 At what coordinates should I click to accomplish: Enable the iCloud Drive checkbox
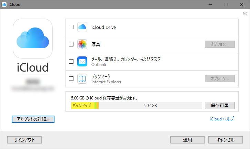coord(71,27)
